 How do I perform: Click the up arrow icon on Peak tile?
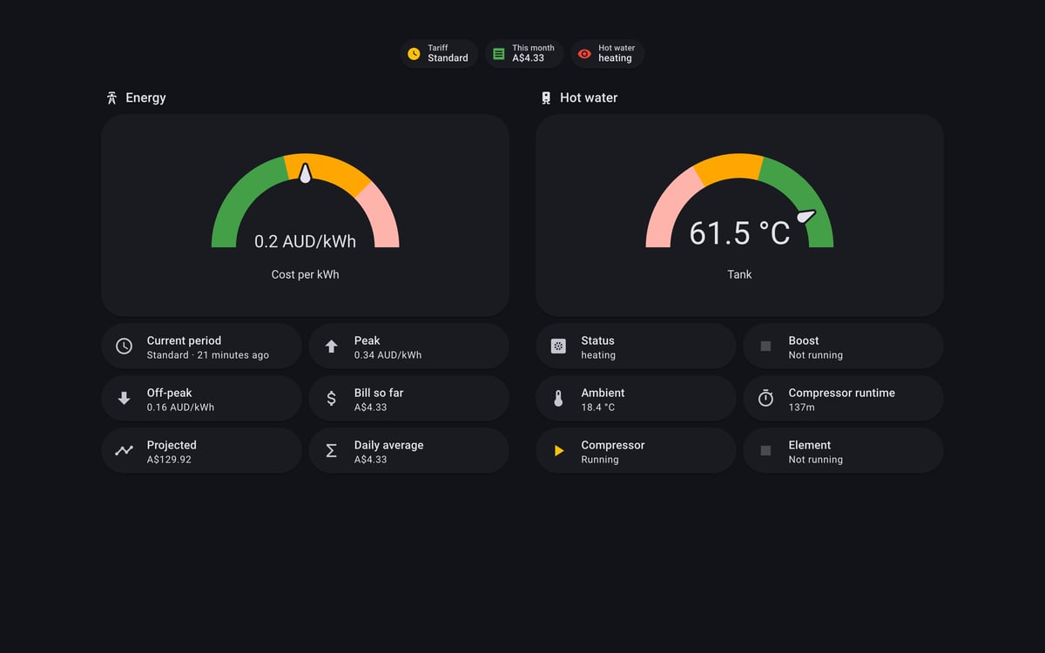coord(331,347)
